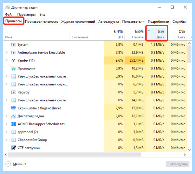Image resolution: width=195 pixels, height=174 pixels.
Task: Sort by the Память 68% column header
Action: (x=135, y=35)
